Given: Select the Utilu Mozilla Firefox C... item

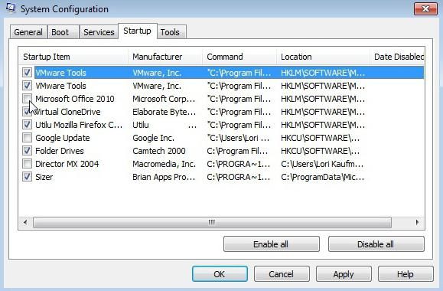Looking at the screenshot, I should point(79,125).
